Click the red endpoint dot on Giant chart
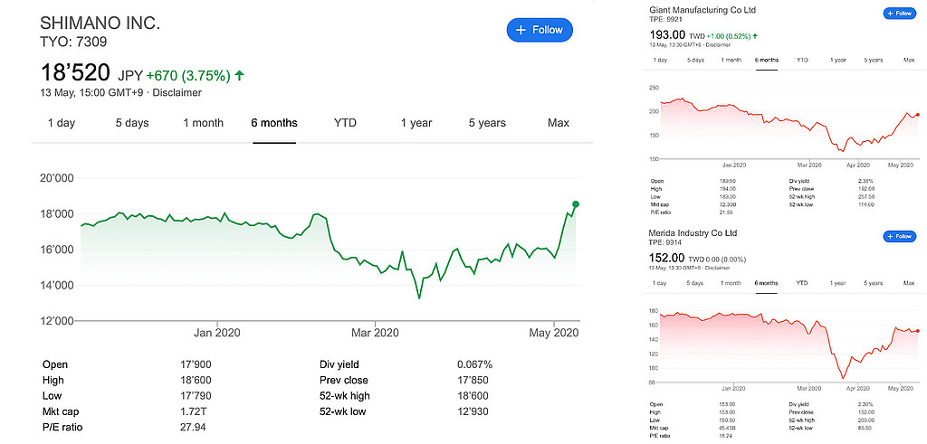This screenshot has width=927, height=444. (917, 115)
